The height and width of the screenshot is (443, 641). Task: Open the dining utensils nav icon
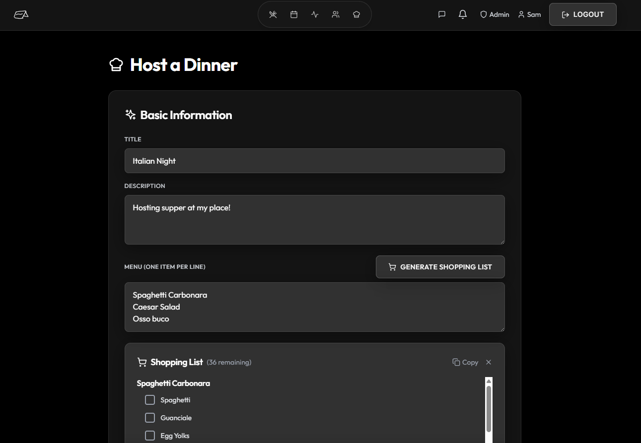(x=273, y=14)
